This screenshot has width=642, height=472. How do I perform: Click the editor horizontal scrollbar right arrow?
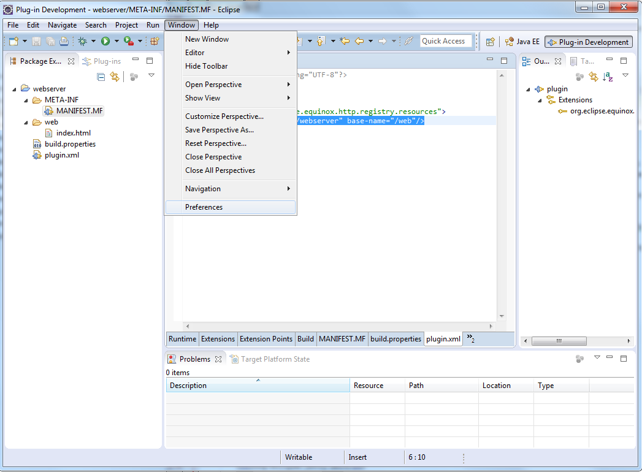[x=491, y=326]
